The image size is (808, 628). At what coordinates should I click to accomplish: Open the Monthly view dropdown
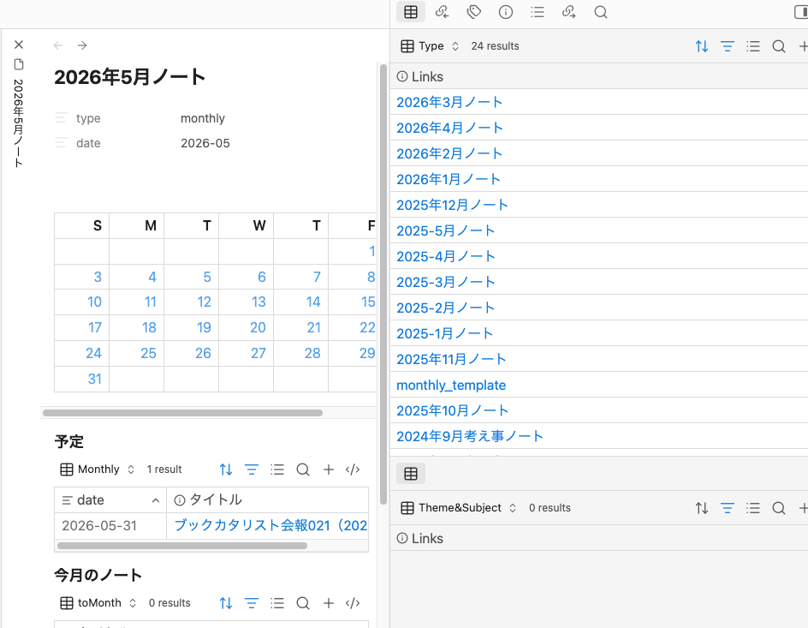click(98, 470)
